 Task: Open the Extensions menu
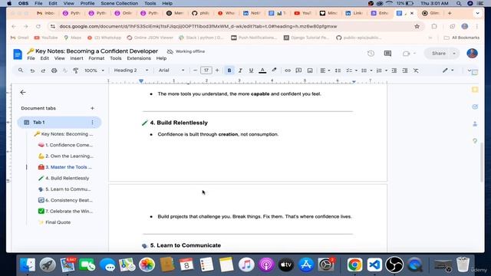coord(139,58)
